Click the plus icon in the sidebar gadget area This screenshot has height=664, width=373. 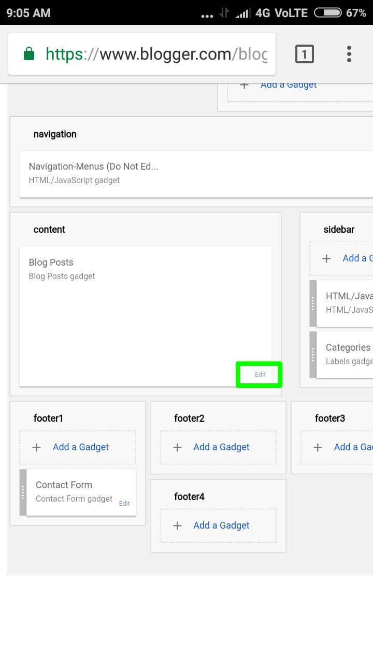point(327,258)
